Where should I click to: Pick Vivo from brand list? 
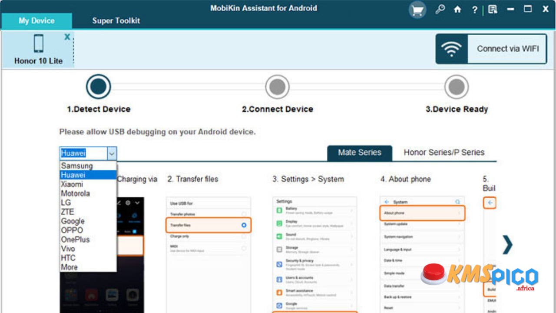(88, 249)
